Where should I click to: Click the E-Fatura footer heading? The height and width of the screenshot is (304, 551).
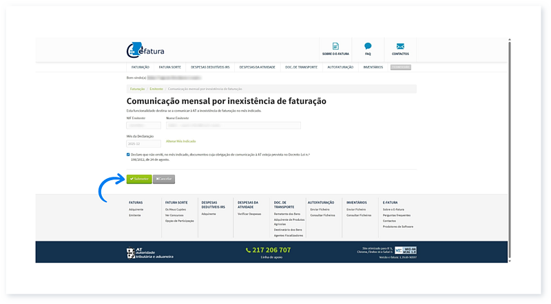click(x=390, y=202)
